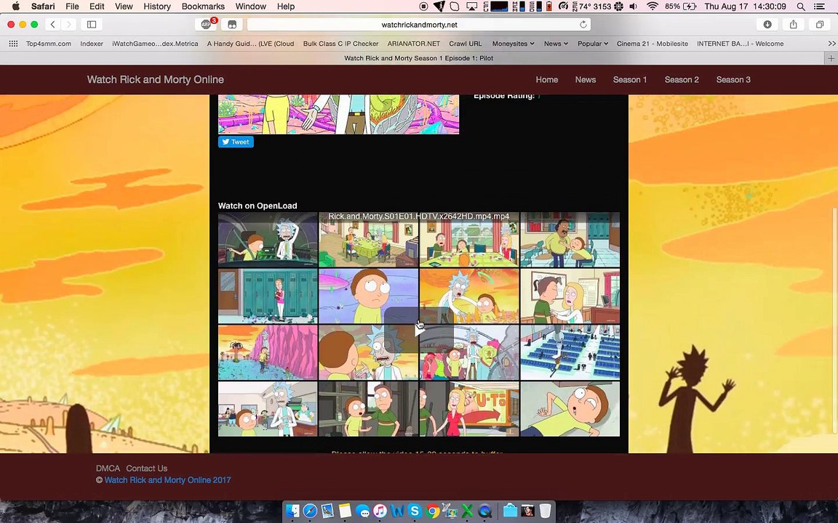This screenshot has width=838, height=523.
Task: Open the Cinema 21 - Mobilesite bookmark
Action: 652,44
